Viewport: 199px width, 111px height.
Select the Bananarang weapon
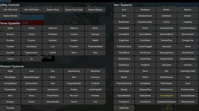point(74,71)
